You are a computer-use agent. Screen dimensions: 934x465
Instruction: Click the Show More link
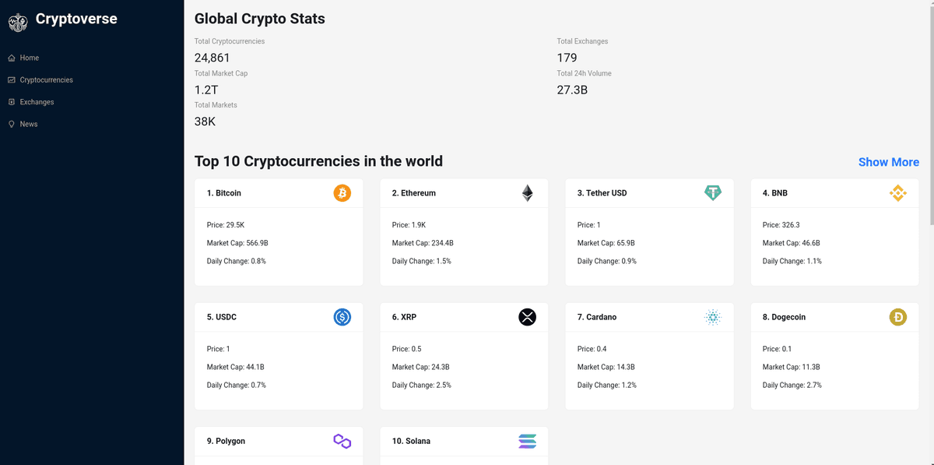(x=889, y=162)
